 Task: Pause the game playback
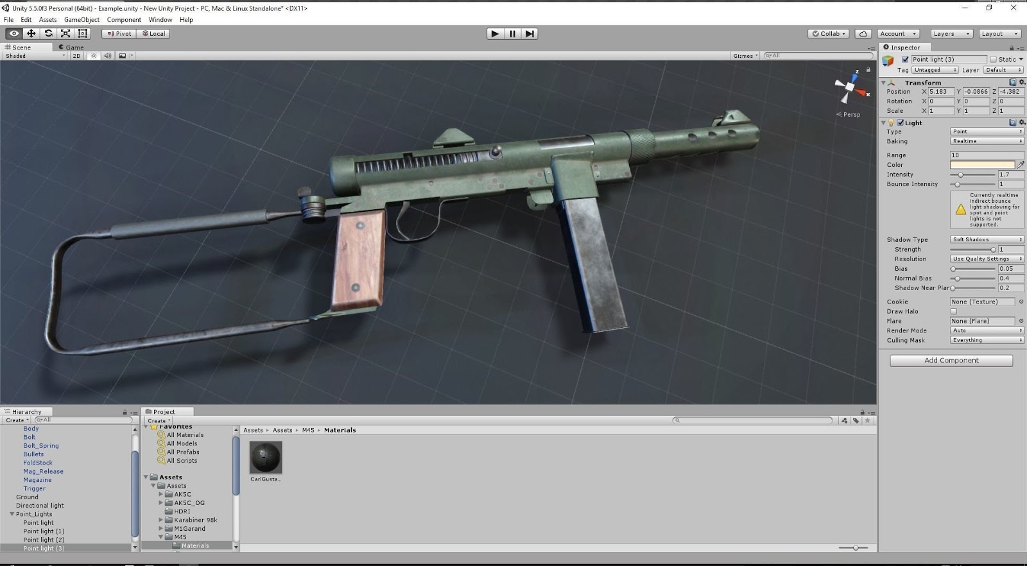pos(512,33)
